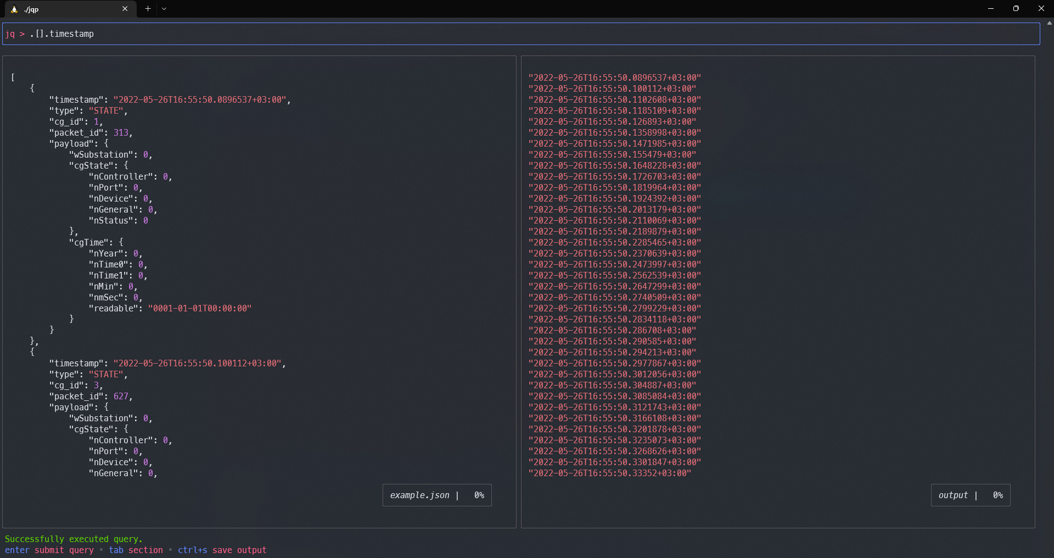Click the jq query input field
The width and height of the screenshot is (1054, 558).
(521, 34)
